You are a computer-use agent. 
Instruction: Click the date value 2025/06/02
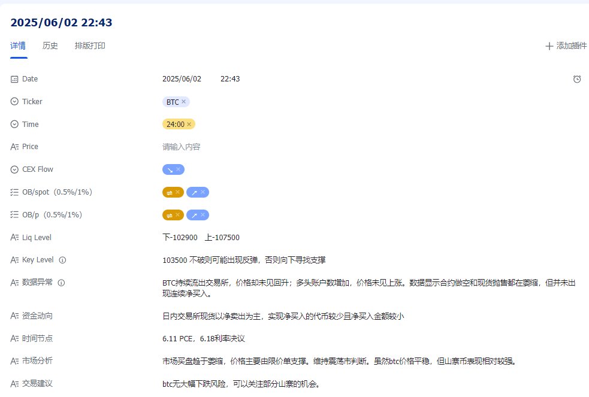tap(182, 79)
